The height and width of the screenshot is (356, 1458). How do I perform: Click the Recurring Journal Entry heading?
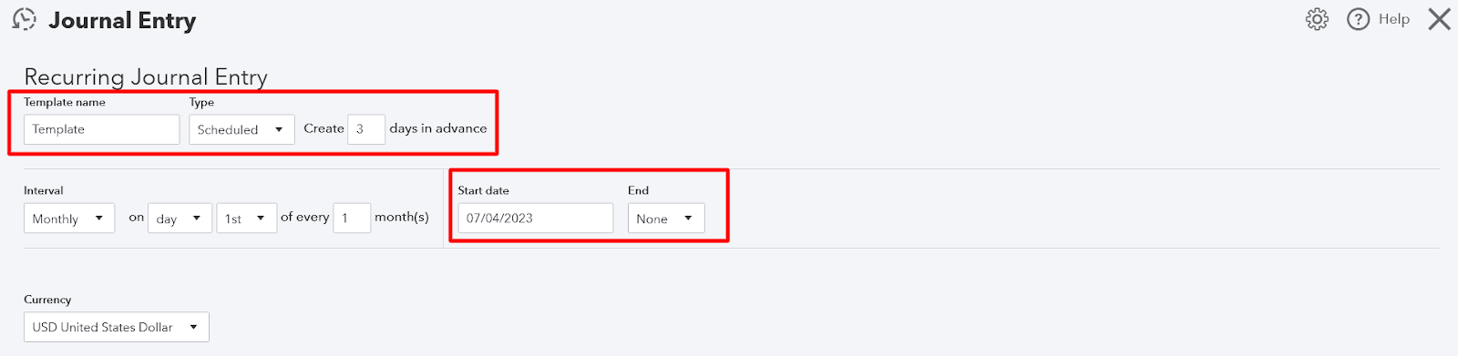[x=146, y=77]
